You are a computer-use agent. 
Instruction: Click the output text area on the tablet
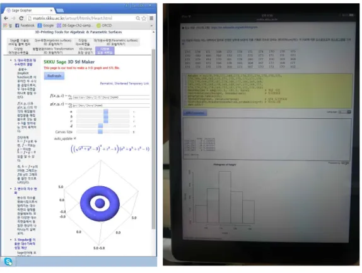[x=267, y=138]
